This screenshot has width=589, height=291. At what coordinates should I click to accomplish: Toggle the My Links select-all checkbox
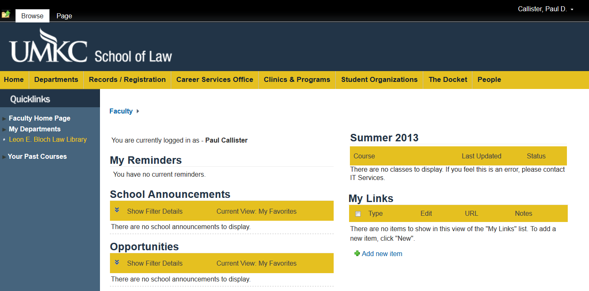(358, 214)
